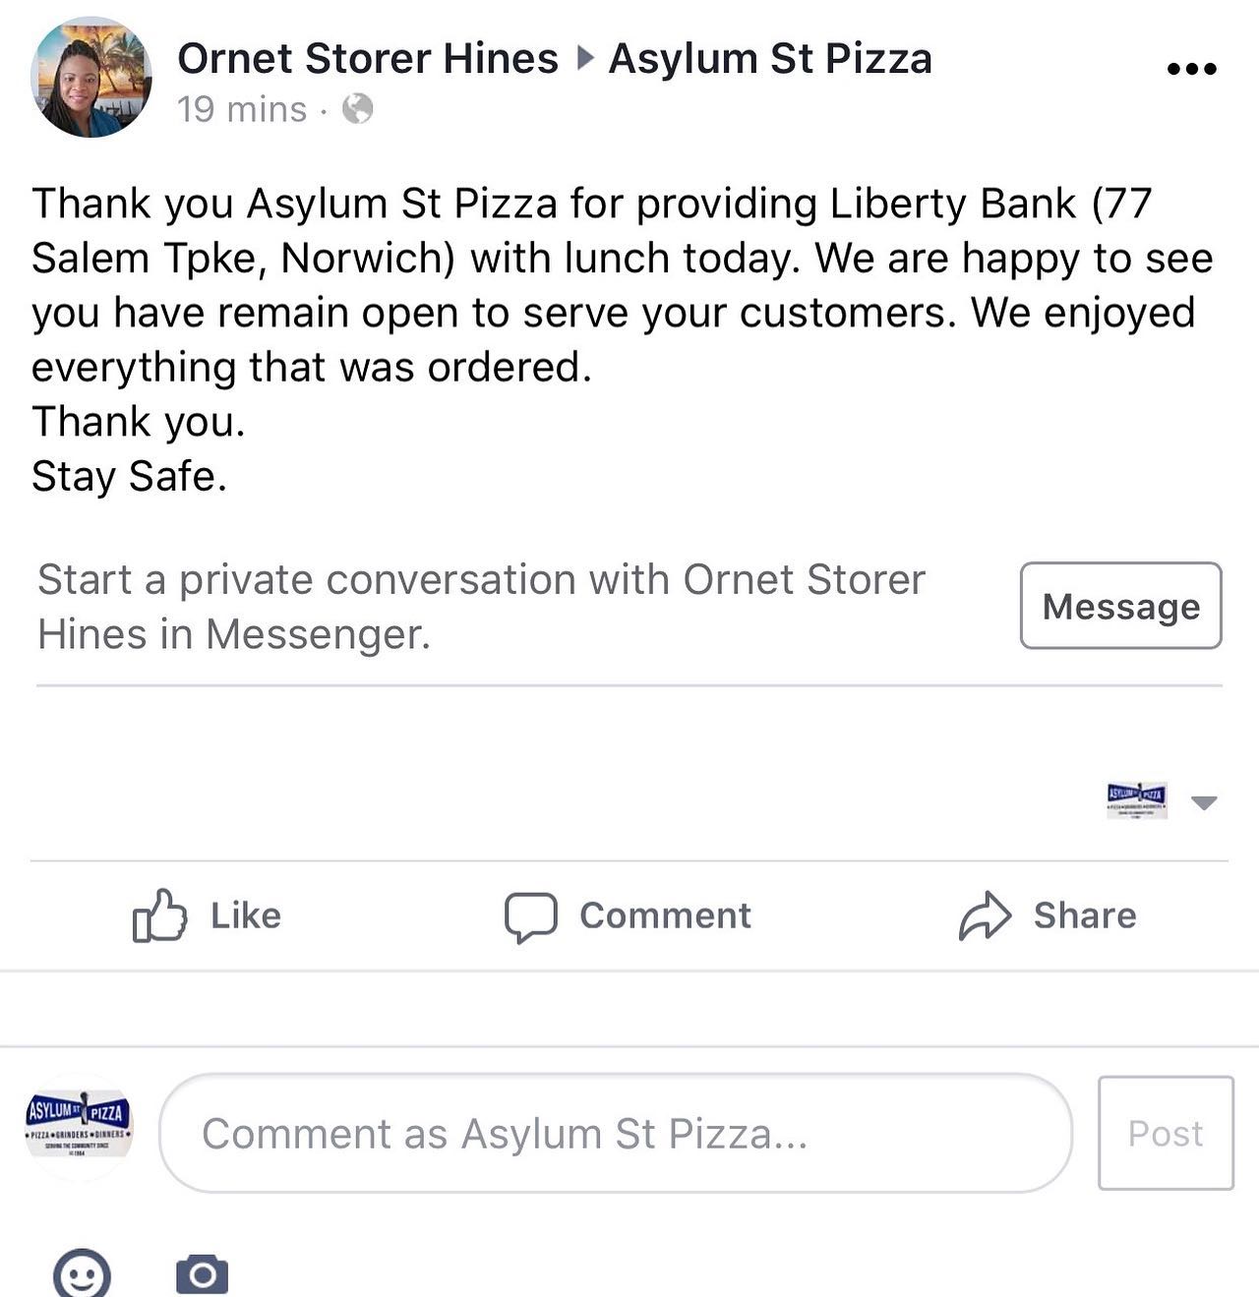Click the triangle arrow between the names
This screenshot has height=1297, width=1259.
pos(585,59)
